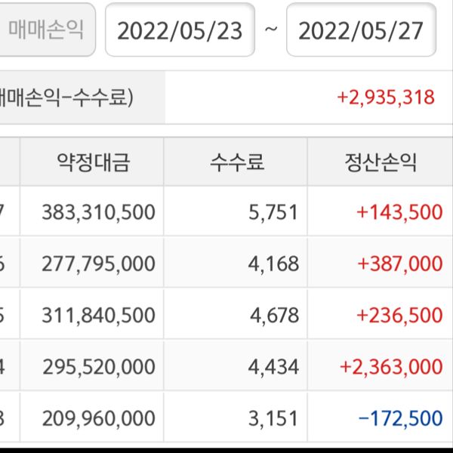Sort by the 약정대금 column header
The height and width of the screenshot is (453, 453).
pyautogui.click(x=94, y=162)
